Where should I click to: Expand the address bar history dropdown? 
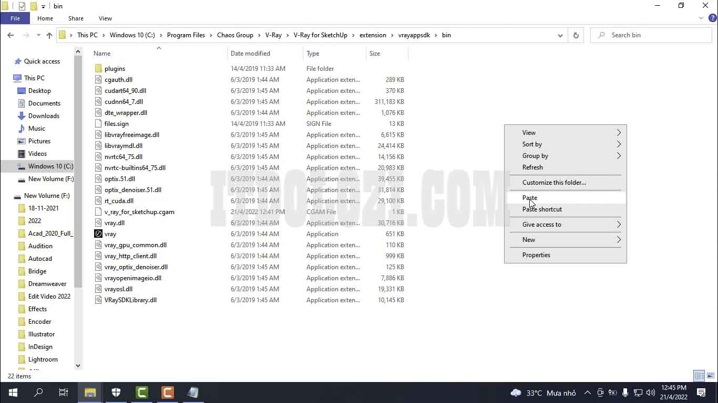[560, 35]
